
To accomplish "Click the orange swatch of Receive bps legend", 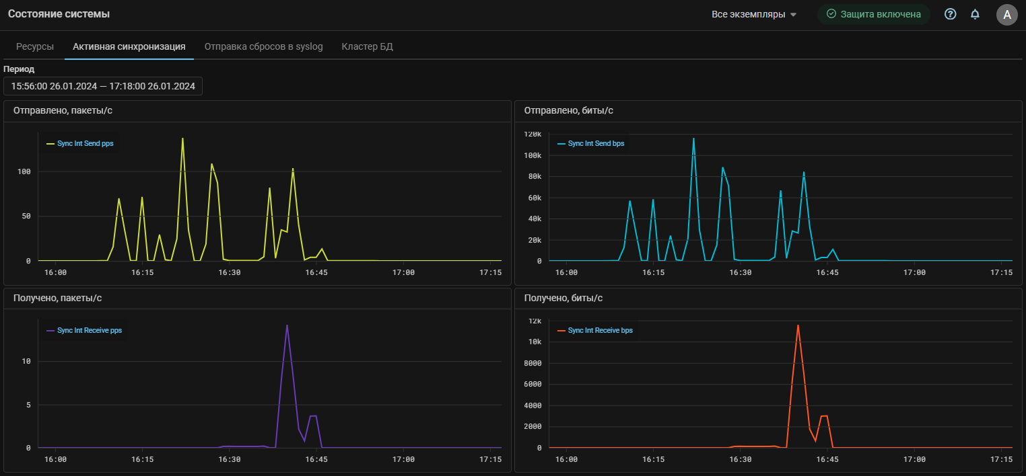I will (x=561, y=331).
